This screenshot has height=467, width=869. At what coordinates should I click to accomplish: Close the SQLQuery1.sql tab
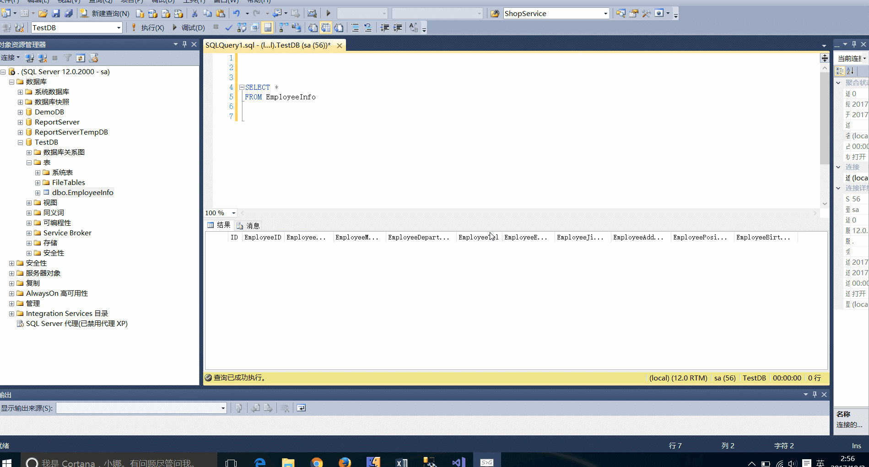(340, 45)
